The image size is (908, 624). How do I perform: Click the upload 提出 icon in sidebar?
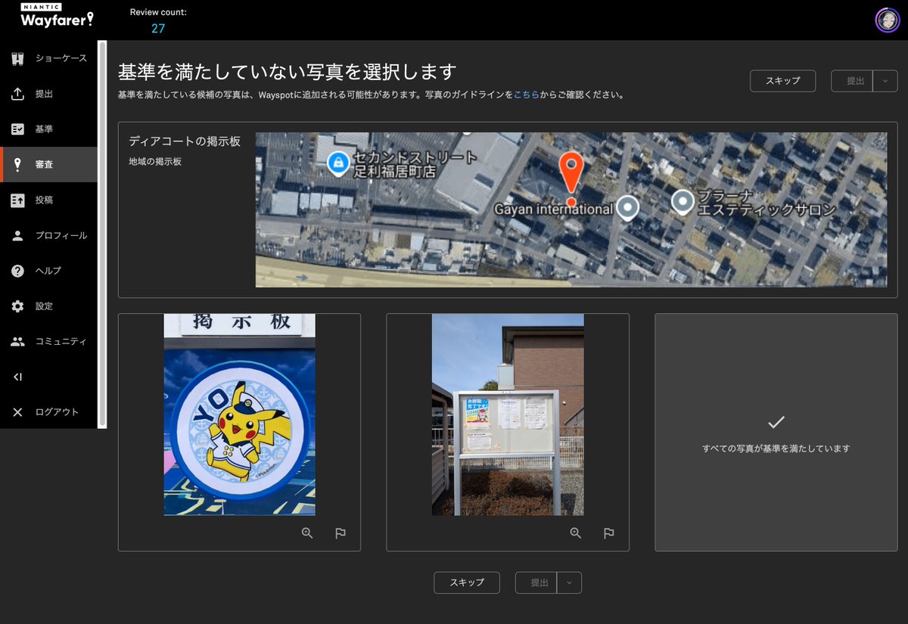[18, 94]
